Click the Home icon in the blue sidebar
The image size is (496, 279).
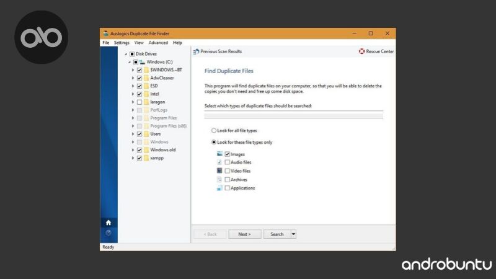coord(108,223)
